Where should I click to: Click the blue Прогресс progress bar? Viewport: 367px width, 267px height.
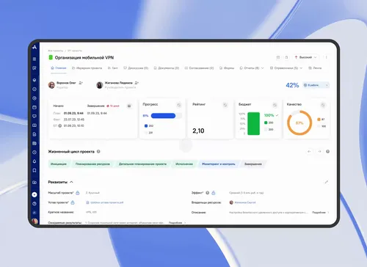point(163,116)
